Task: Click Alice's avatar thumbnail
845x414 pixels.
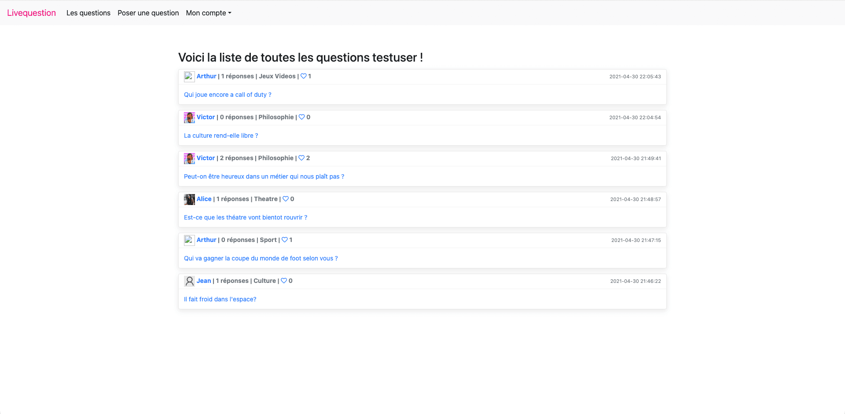Action: point(189,199)
